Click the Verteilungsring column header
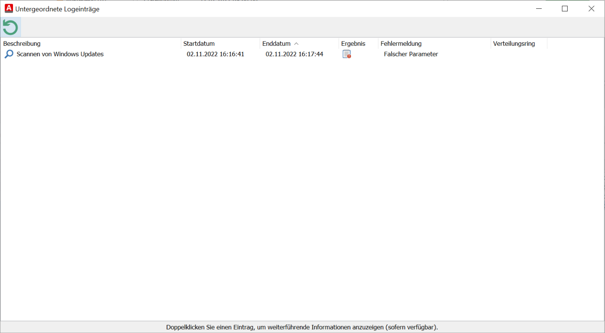The width and height of the screenshot is (605, 333). 514,43
